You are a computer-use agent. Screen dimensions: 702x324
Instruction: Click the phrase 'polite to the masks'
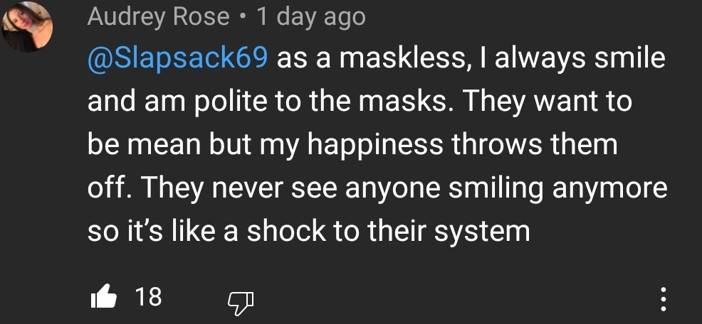coord(325,102)
